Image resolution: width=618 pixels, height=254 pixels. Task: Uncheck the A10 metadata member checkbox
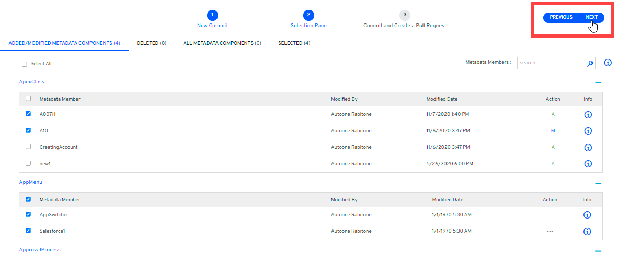click(28, 130)
